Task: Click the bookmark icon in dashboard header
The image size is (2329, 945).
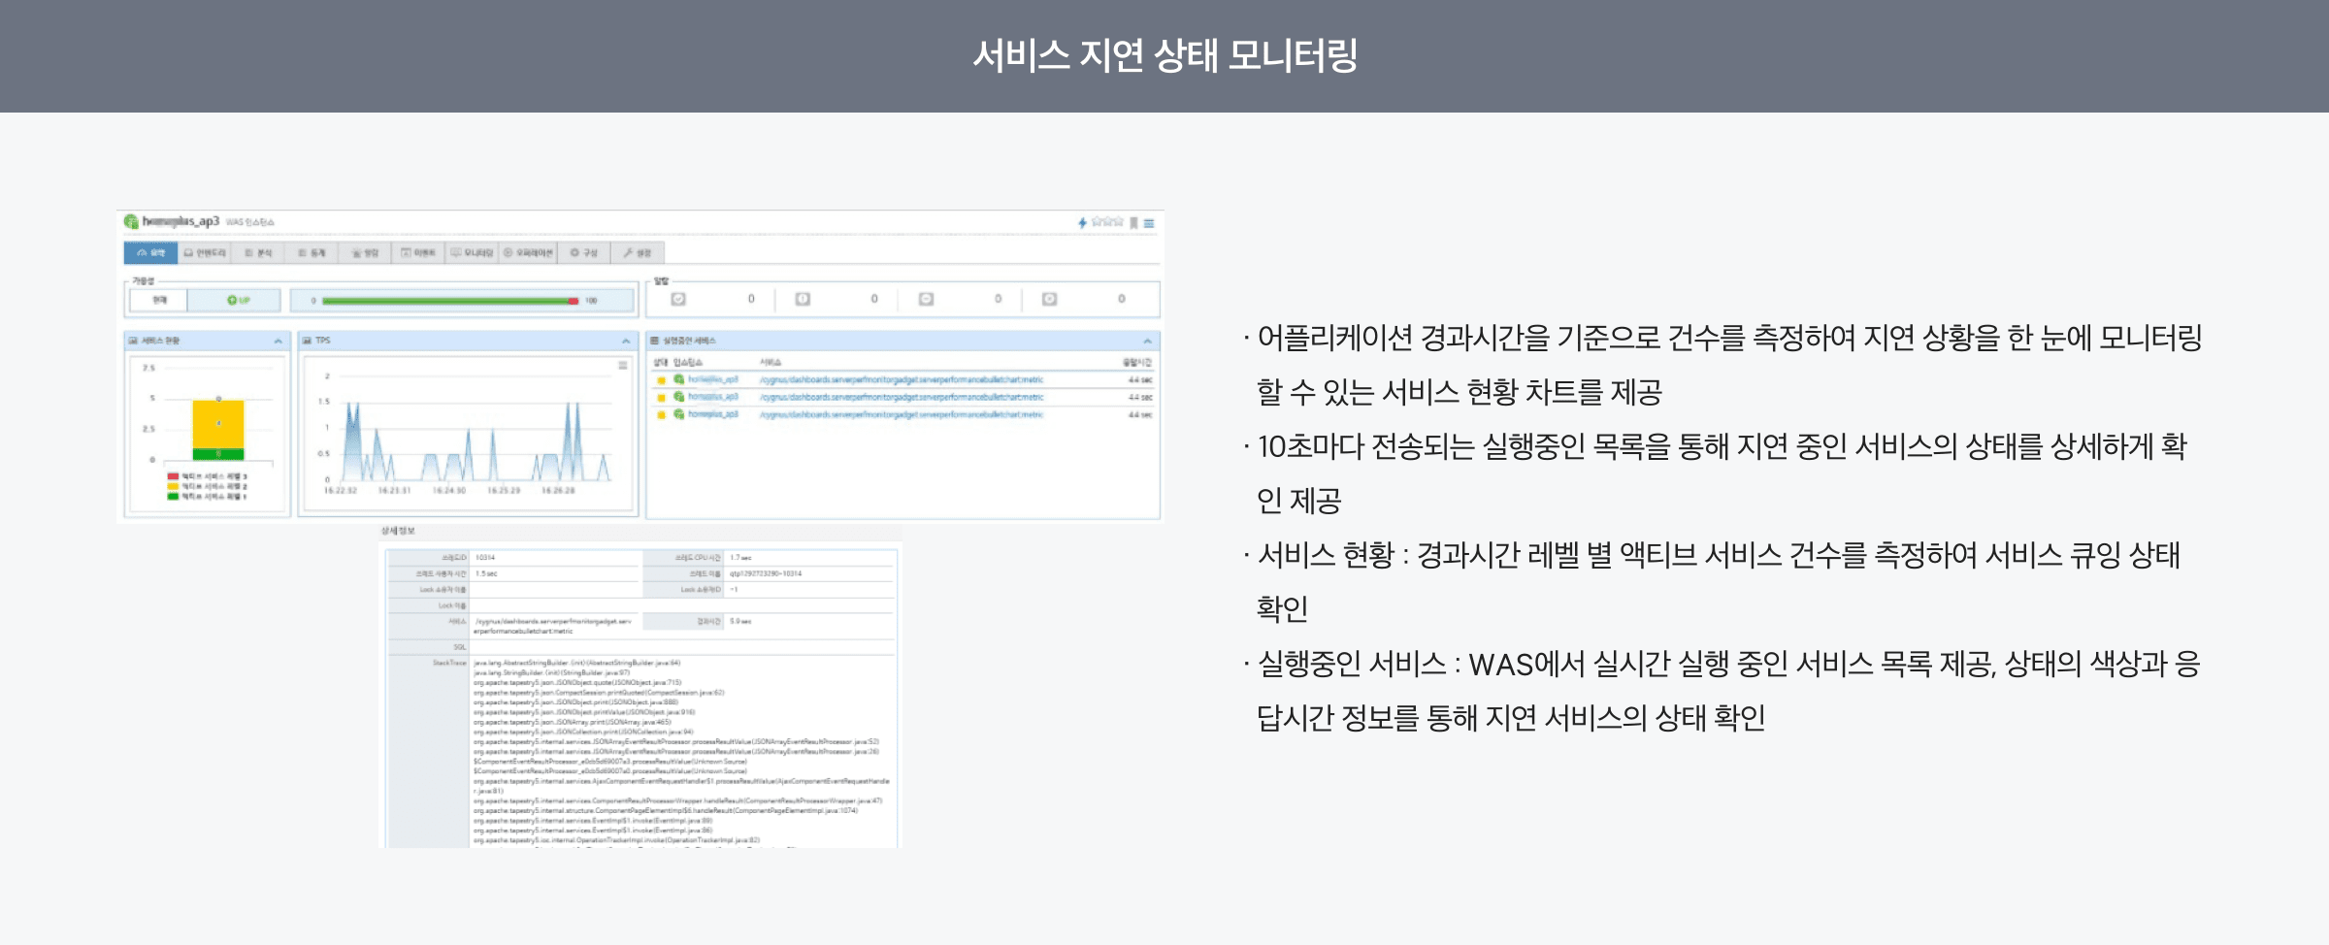Action: pyautogui.click(x=1133, y=223)
